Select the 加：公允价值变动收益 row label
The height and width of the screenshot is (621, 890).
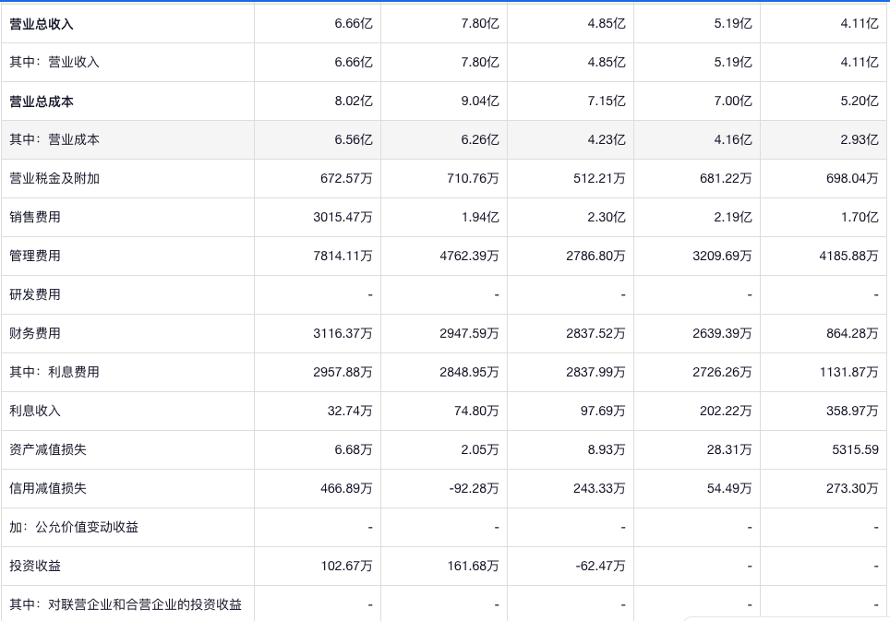coord(74,528)
